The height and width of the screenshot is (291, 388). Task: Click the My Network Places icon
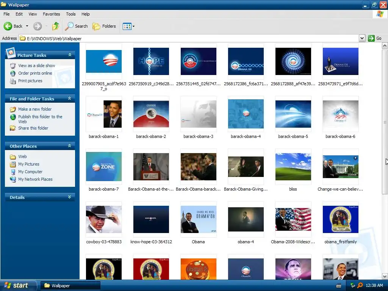coord(13,179)
